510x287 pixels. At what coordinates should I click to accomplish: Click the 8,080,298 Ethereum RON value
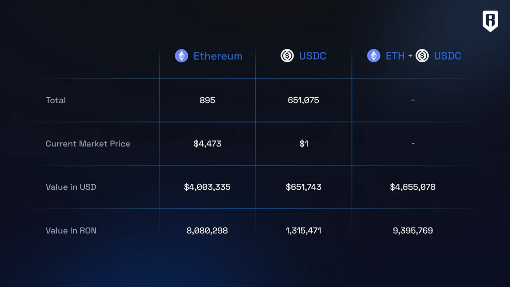pyautogui.click(x=207, y=230)
